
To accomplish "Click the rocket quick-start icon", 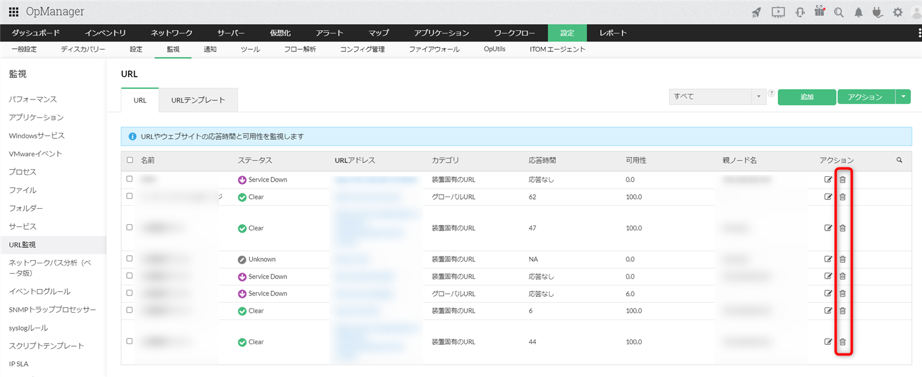I will pos(756,12).
